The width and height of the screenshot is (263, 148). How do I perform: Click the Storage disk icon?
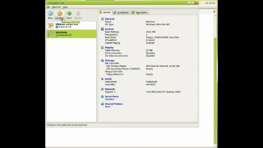pos(102,60)
